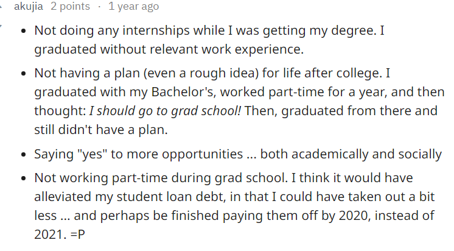Downvote the akujia comment
Viewport: 454px width, 251px height.
(x=2, y=27)
